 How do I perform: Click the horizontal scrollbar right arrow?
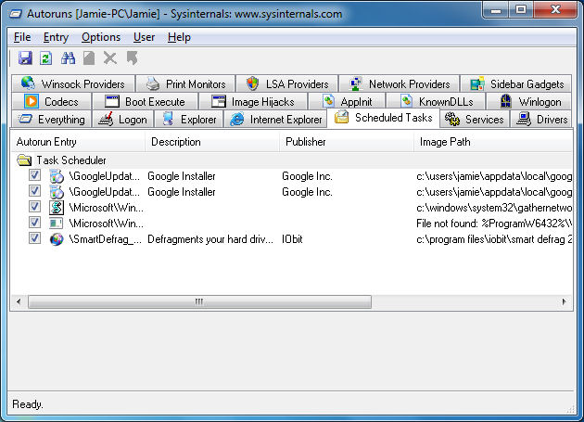[x=565, y=301]
